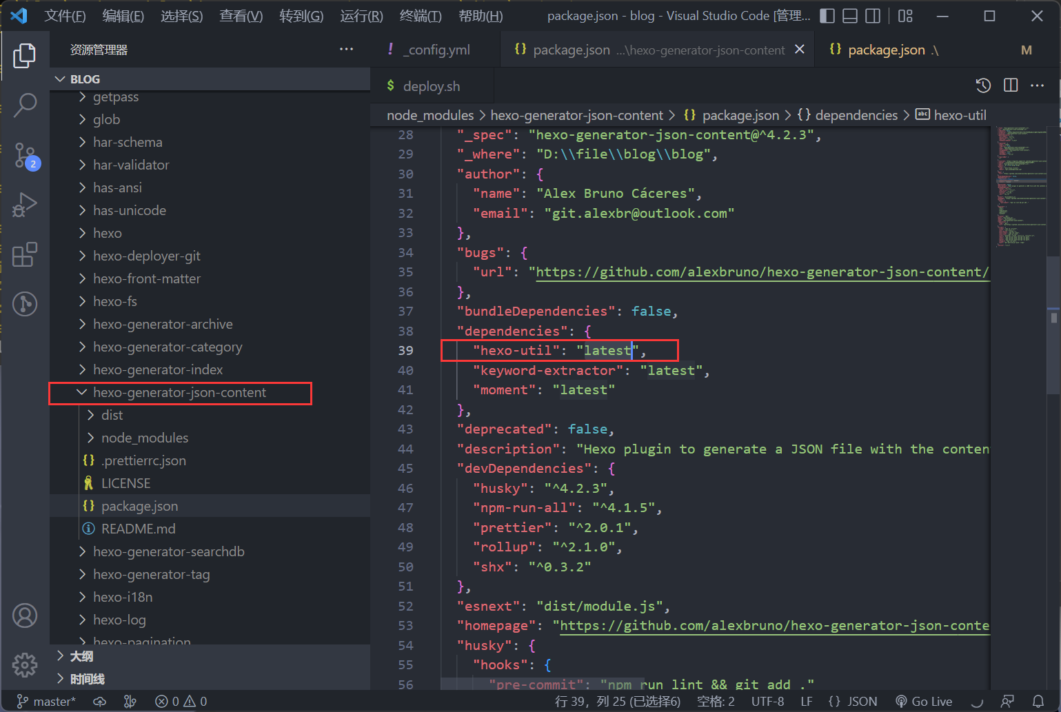This screenshot has height=712, width=1061.
Task: Toggle the Primary Side Bar visibility
Action: click(x=827, y=15)
